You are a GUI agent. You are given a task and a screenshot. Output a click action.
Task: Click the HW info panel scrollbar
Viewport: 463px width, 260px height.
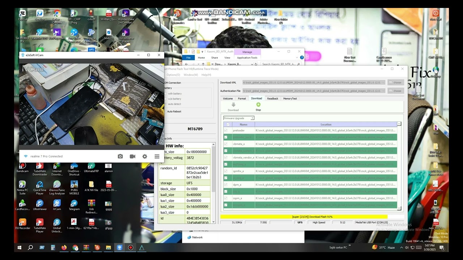click(213, 183)
